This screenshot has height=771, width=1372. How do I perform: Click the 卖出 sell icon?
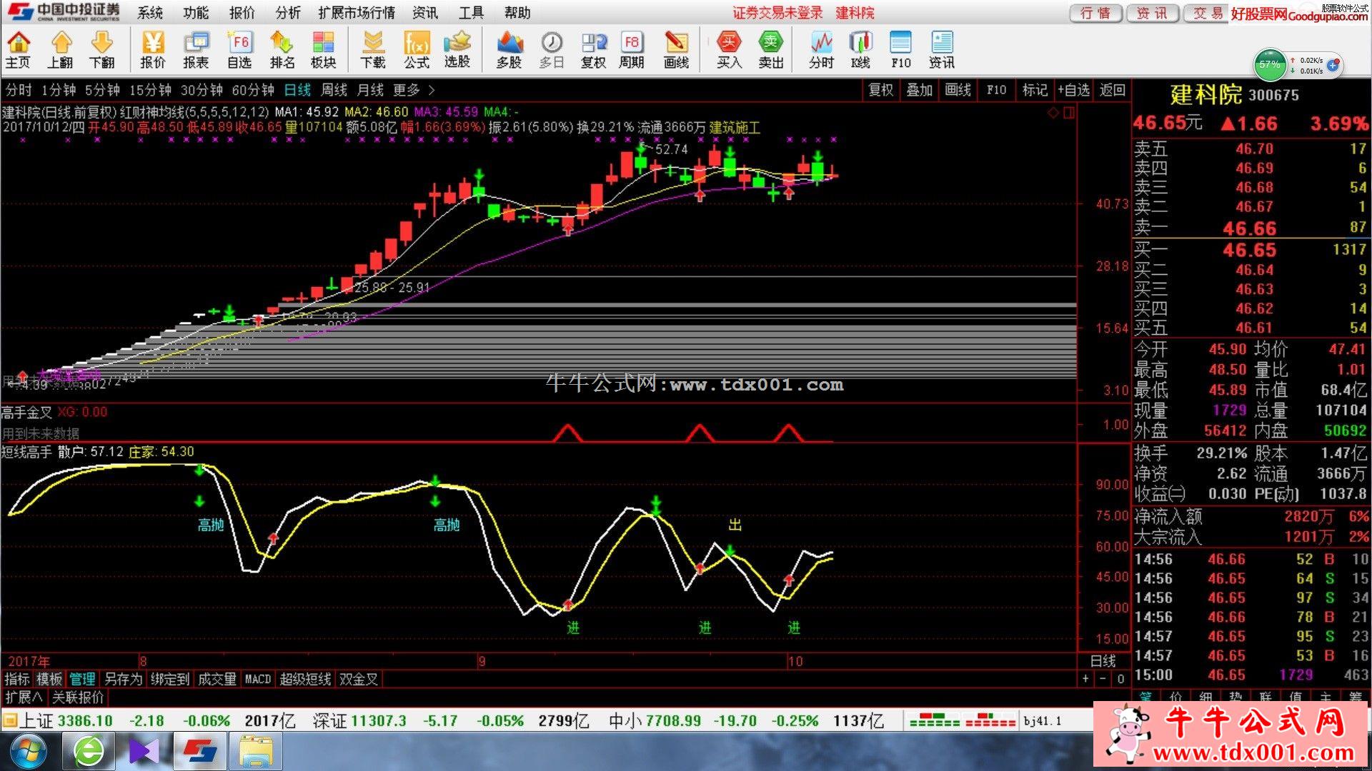(771, 50)
